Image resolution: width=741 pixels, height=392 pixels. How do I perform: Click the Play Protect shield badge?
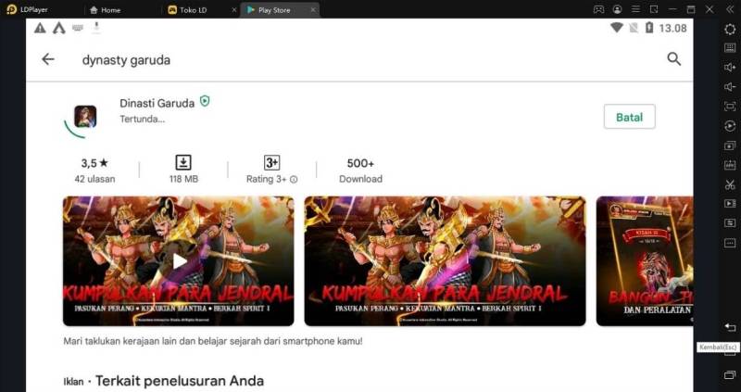205,101
